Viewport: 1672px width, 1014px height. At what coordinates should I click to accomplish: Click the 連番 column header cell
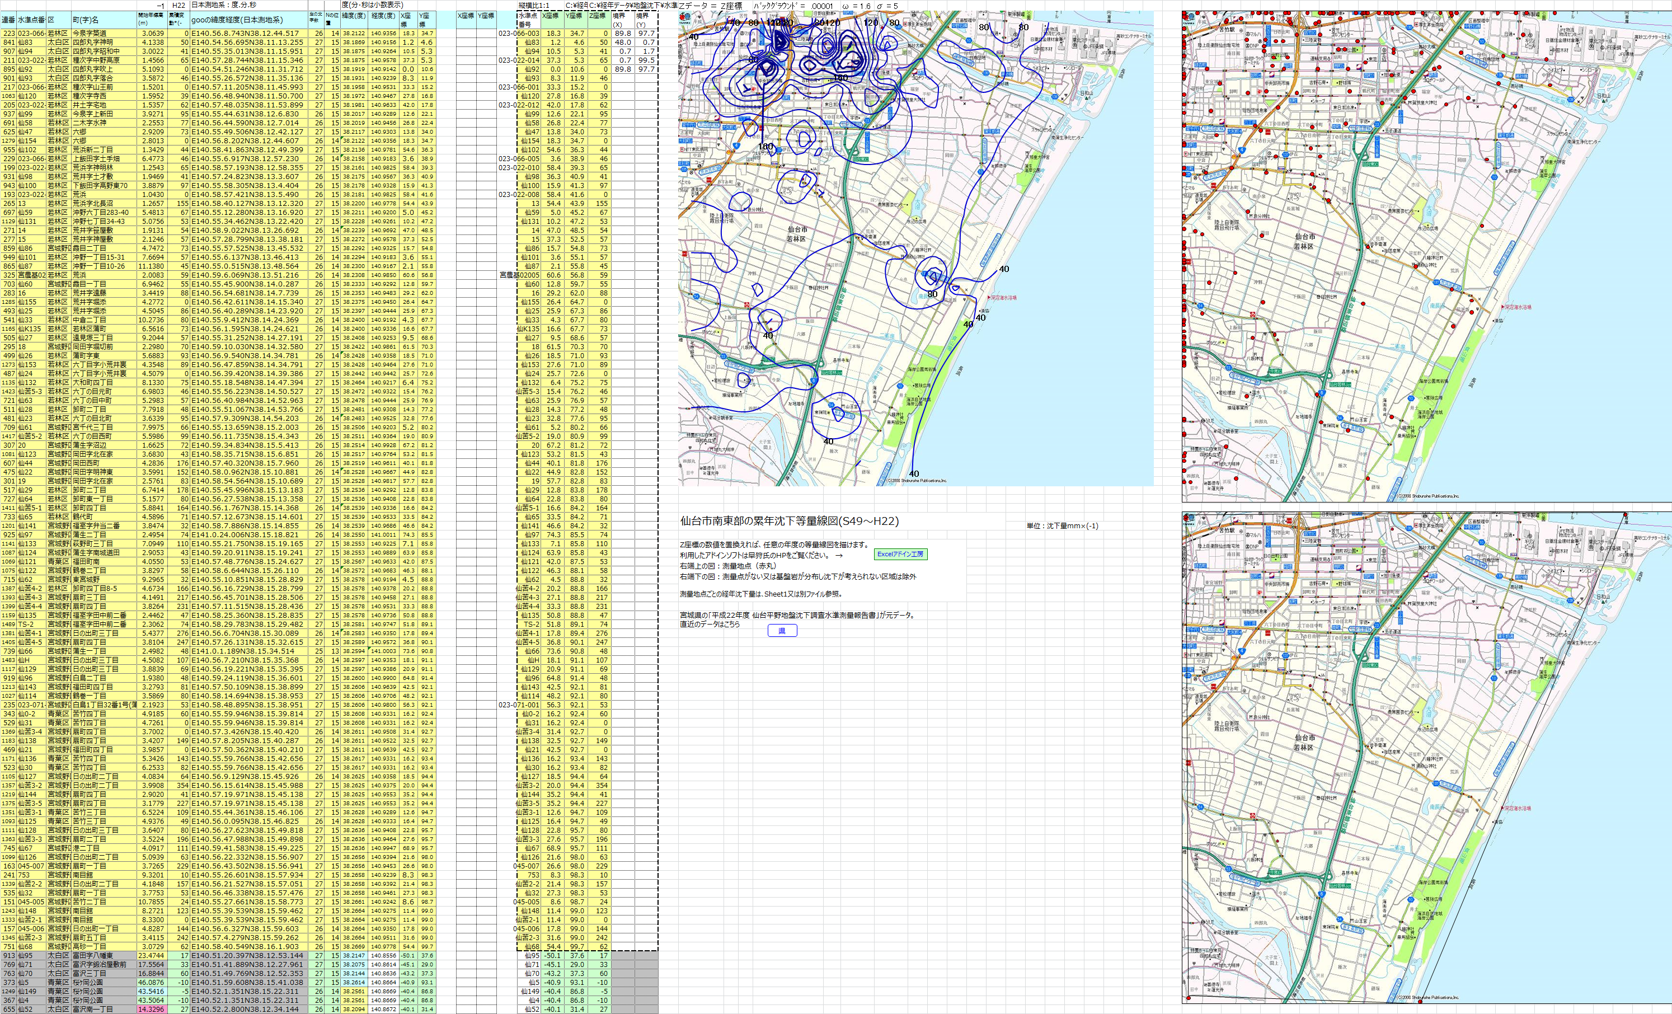point(8,20)
